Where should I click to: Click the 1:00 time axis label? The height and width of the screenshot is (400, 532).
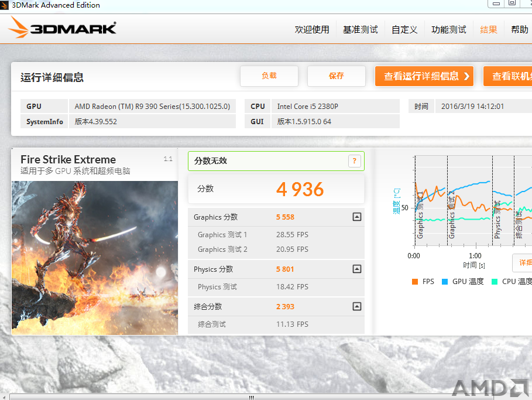coord(475,256)
